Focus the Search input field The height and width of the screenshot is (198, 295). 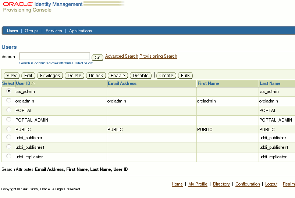click(x=54, y=56)
